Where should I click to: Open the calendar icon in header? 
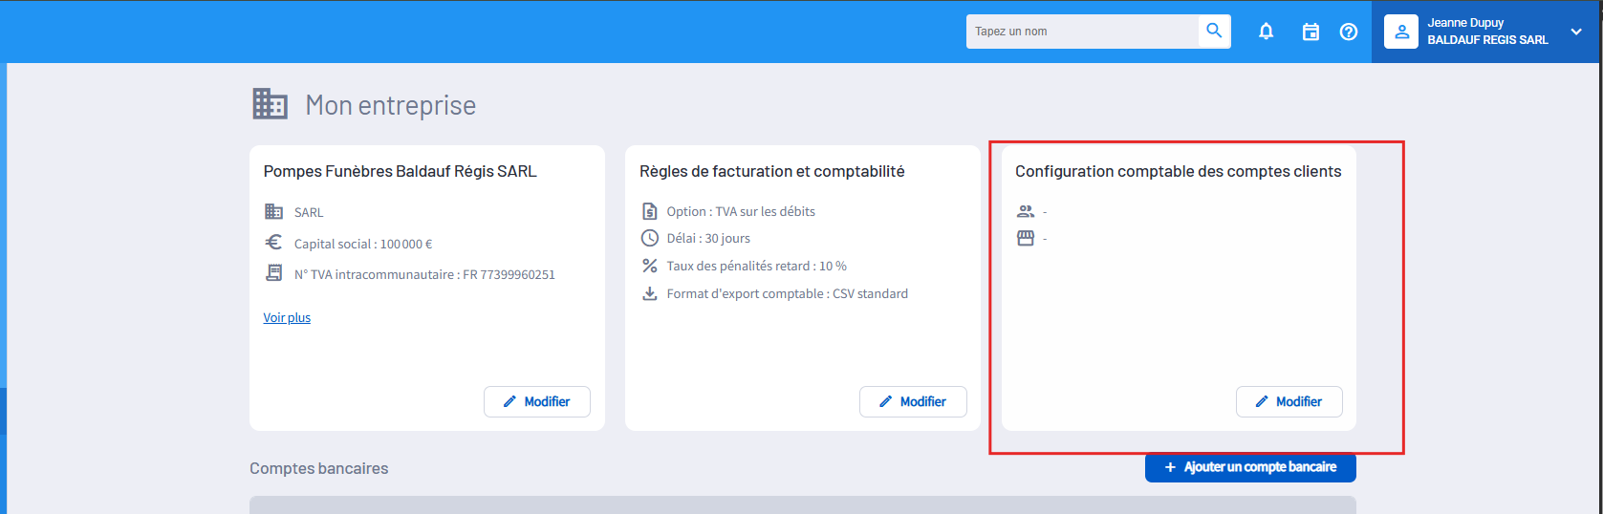(x=1311, y=32)
